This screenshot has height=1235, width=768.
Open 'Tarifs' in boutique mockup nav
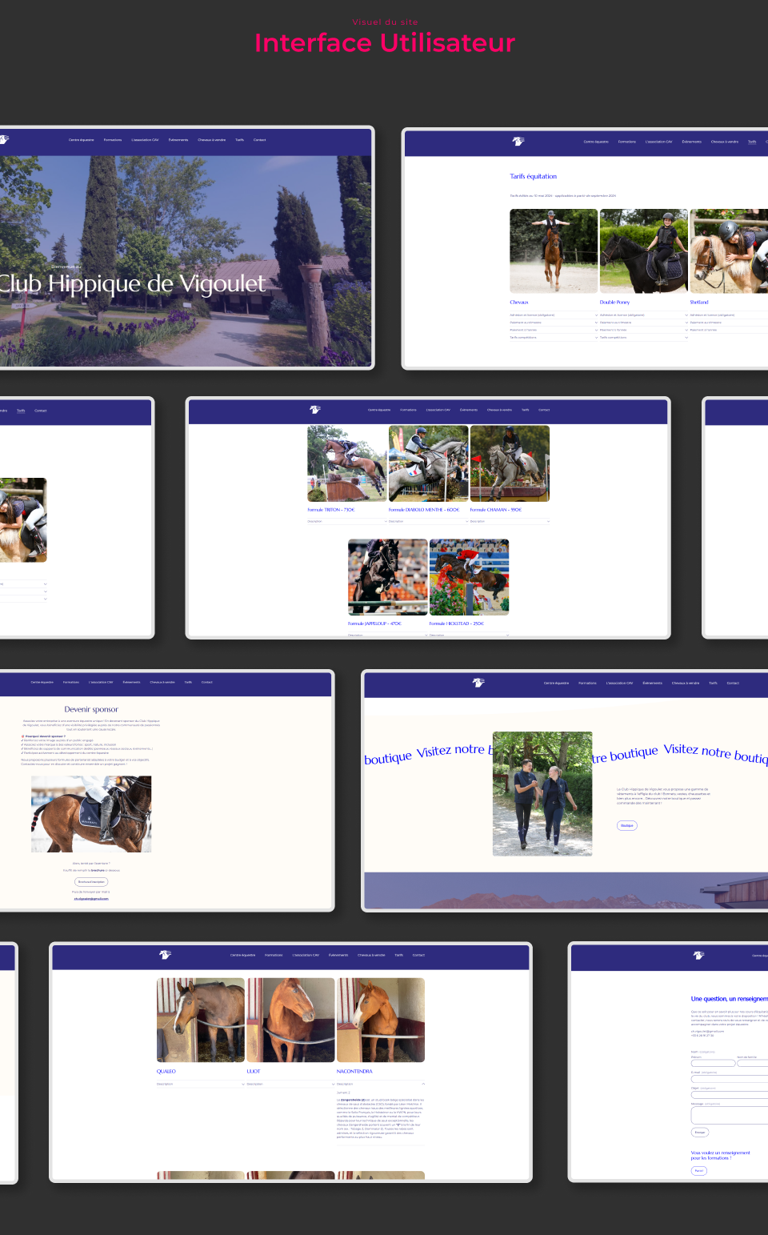coord(713,684)
